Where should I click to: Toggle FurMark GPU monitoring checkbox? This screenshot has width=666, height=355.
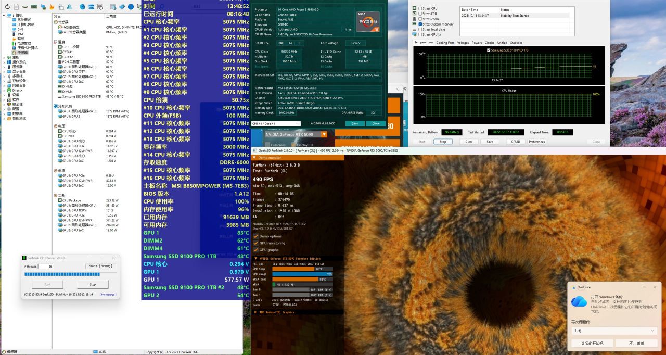click(255, 243)
